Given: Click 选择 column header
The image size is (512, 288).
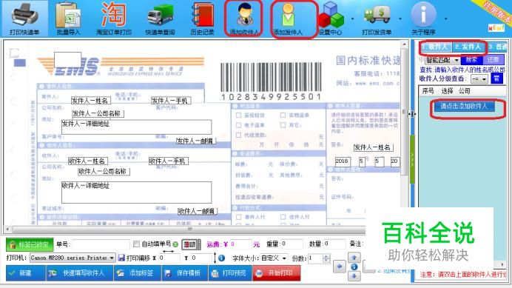Looking at the screenshot, I should (448, 91).
